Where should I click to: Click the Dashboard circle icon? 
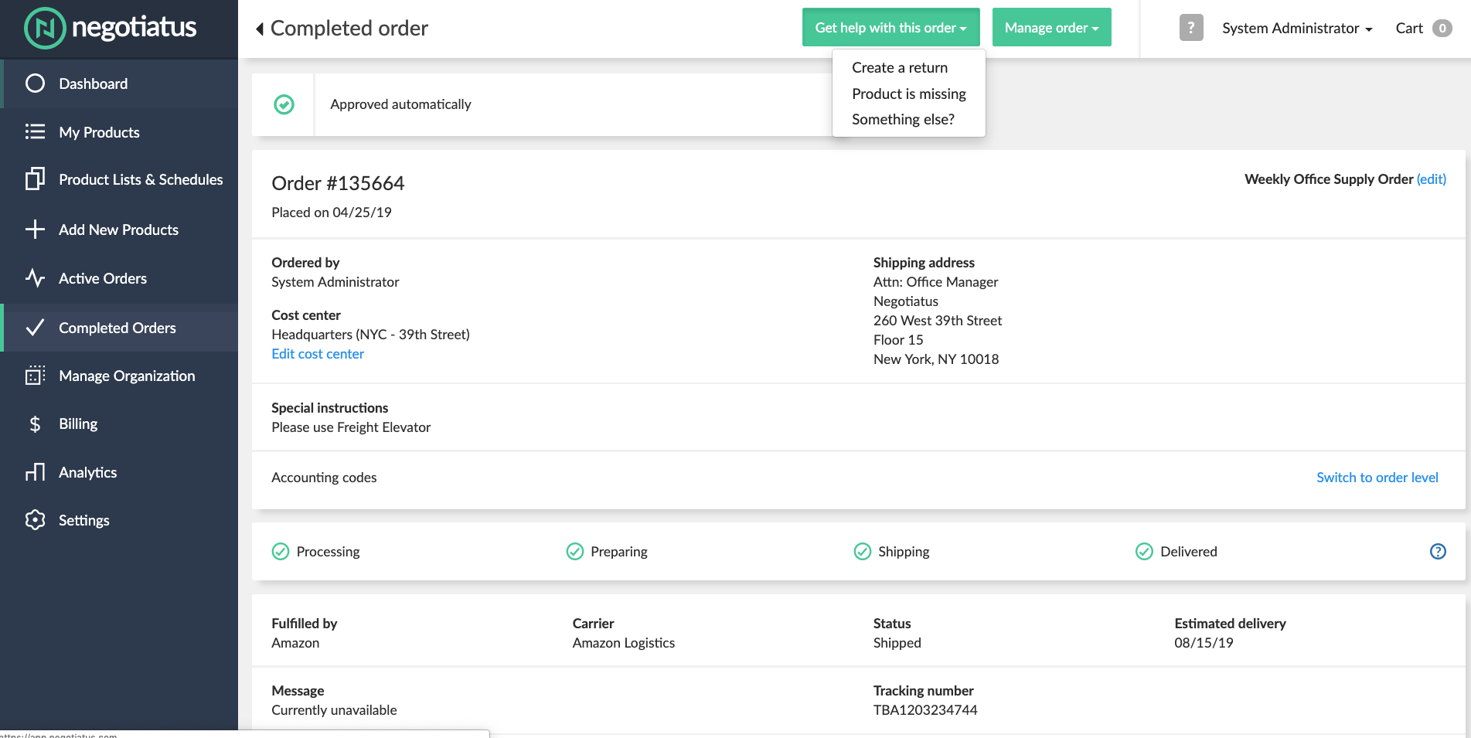pos(35,83)
